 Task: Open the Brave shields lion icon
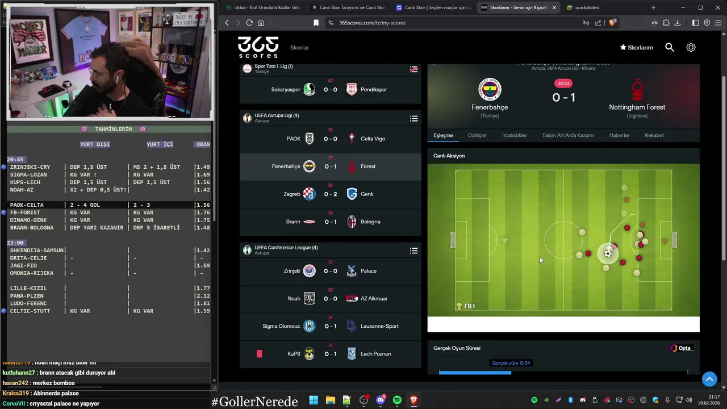point(612,23)
